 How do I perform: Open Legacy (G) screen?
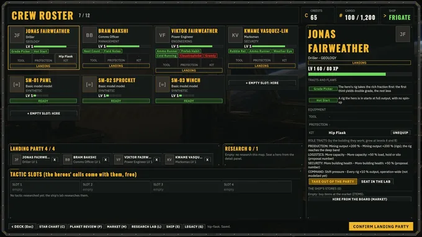pyautogui.click(x=194, y=226)
